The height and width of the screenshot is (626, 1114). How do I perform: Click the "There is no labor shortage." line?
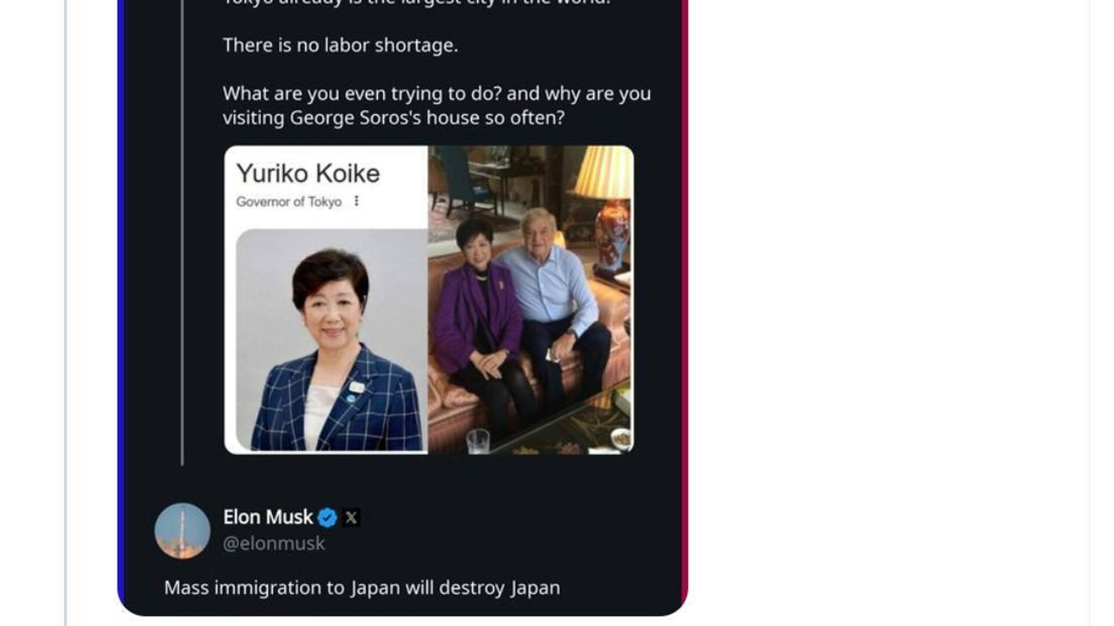(x=341, y=45)
